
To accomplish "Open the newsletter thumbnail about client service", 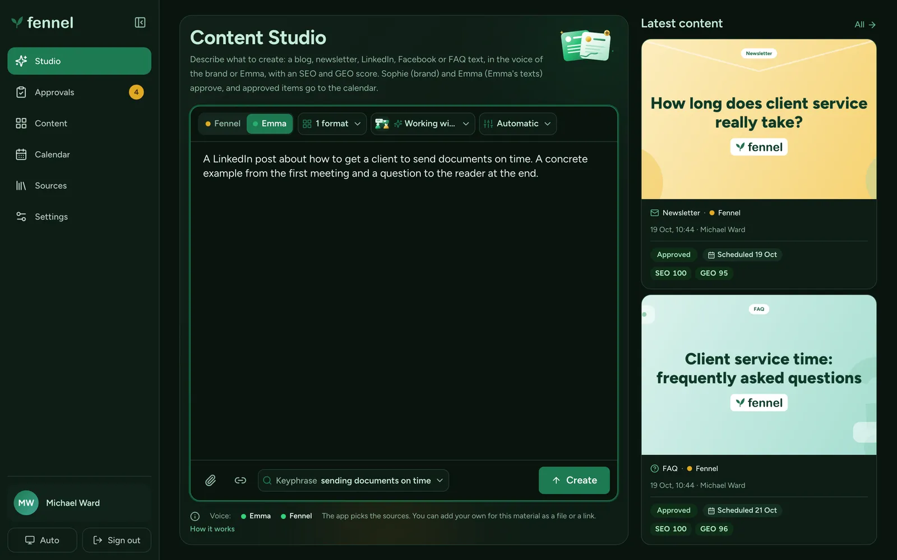I will point(759,119).
